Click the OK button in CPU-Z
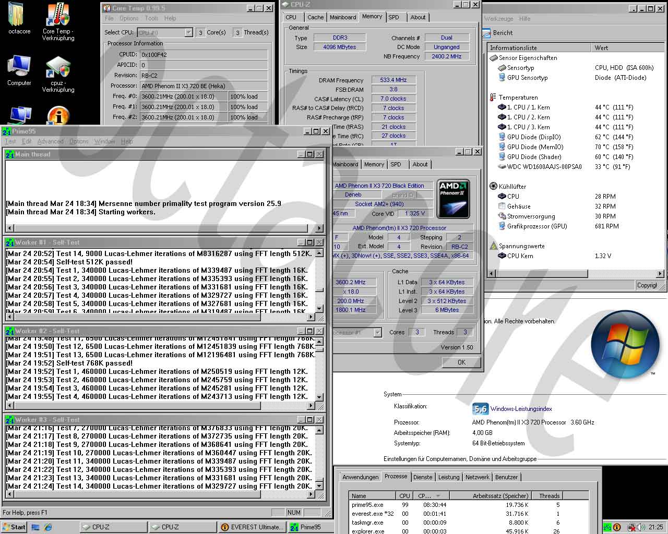This screenshot has width=668, height=534. [x=461, y=362]
